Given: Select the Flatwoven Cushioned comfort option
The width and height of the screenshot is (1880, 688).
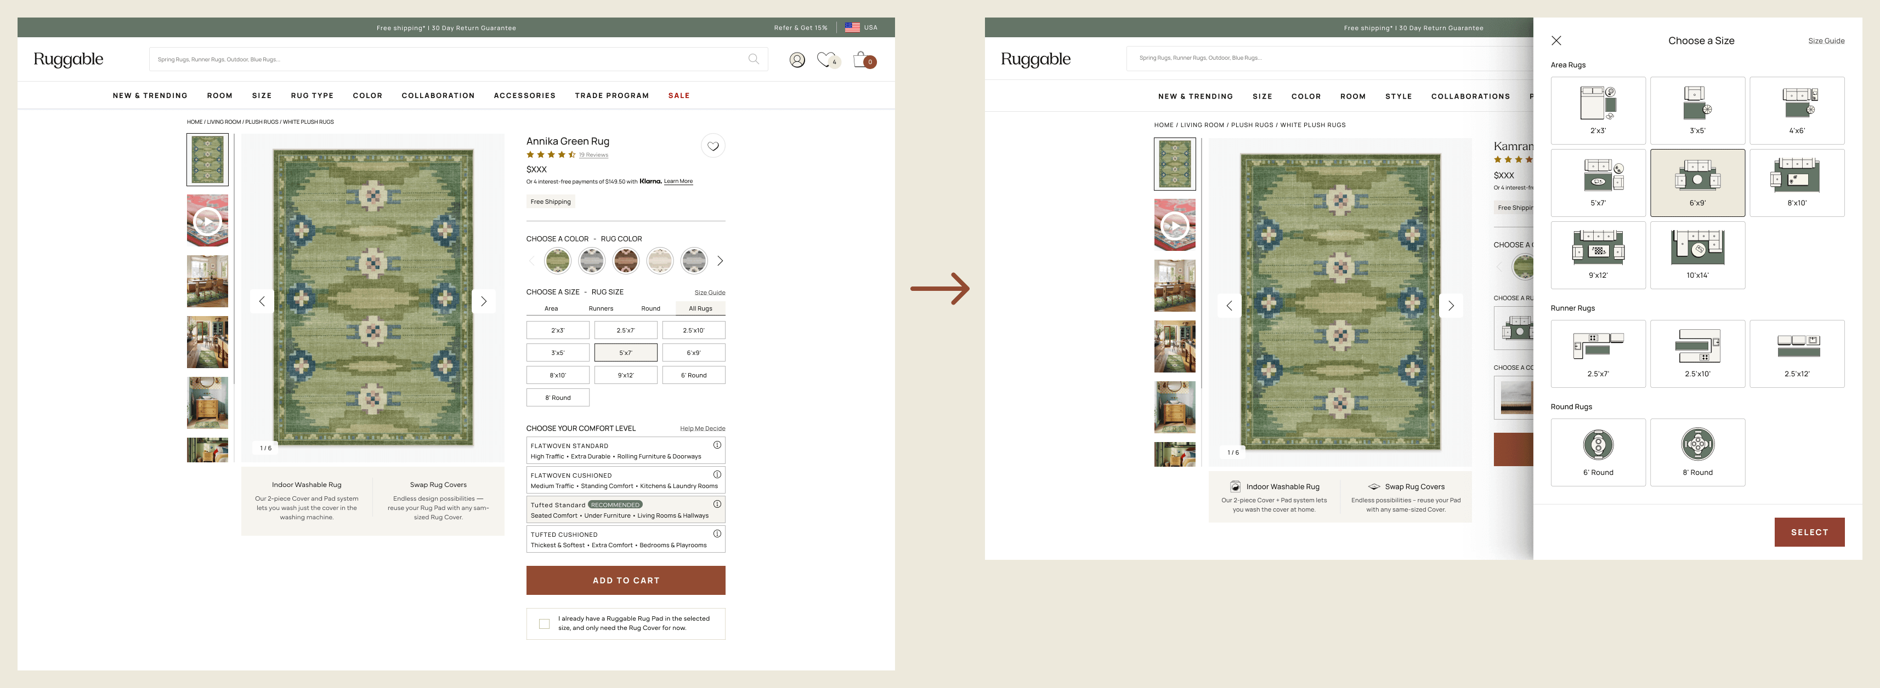Looking at the screenshot, I should coord(625,480).
